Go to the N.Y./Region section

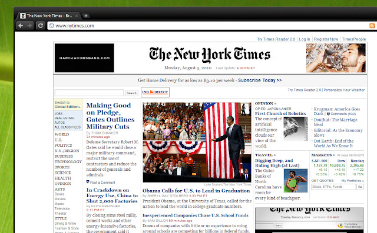67,151
